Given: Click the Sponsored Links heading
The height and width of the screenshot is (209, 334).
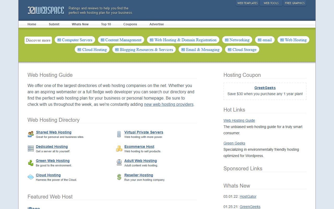Looking at the screenshot, I should click(x=243, y=169).
